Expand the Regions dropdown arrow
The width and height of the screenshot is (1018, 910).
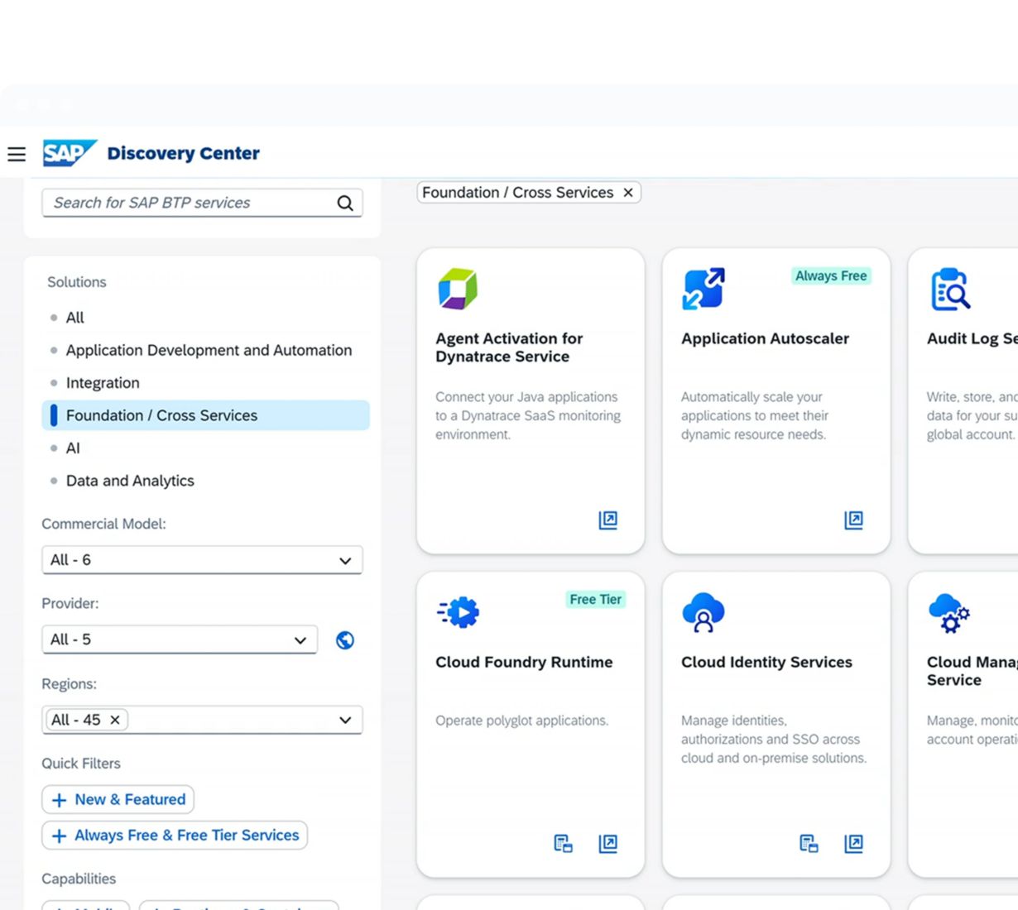click(345, 720)
